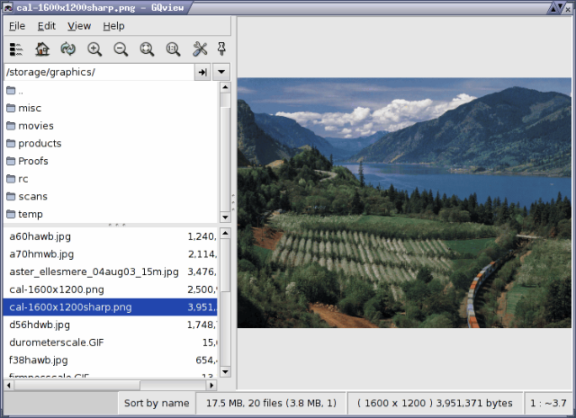Refresh the file list
The height and width of the screenshot is (418, 576).
68,49
